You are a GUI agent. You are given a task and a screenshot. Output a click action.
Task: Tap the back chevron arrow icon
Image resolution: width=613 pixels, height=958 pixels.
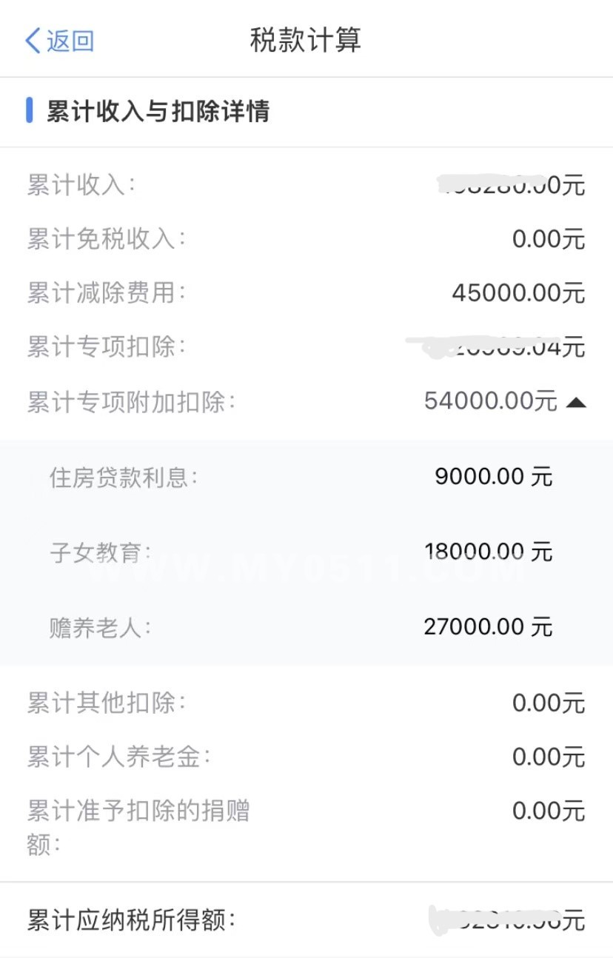point(33,41)
